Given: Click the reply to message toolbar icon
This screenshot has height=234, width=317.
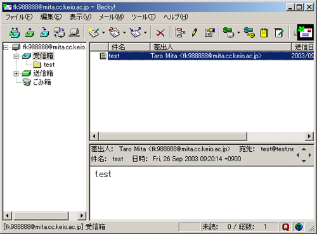Looking at the screenshot, I should (x=114, y=32).
